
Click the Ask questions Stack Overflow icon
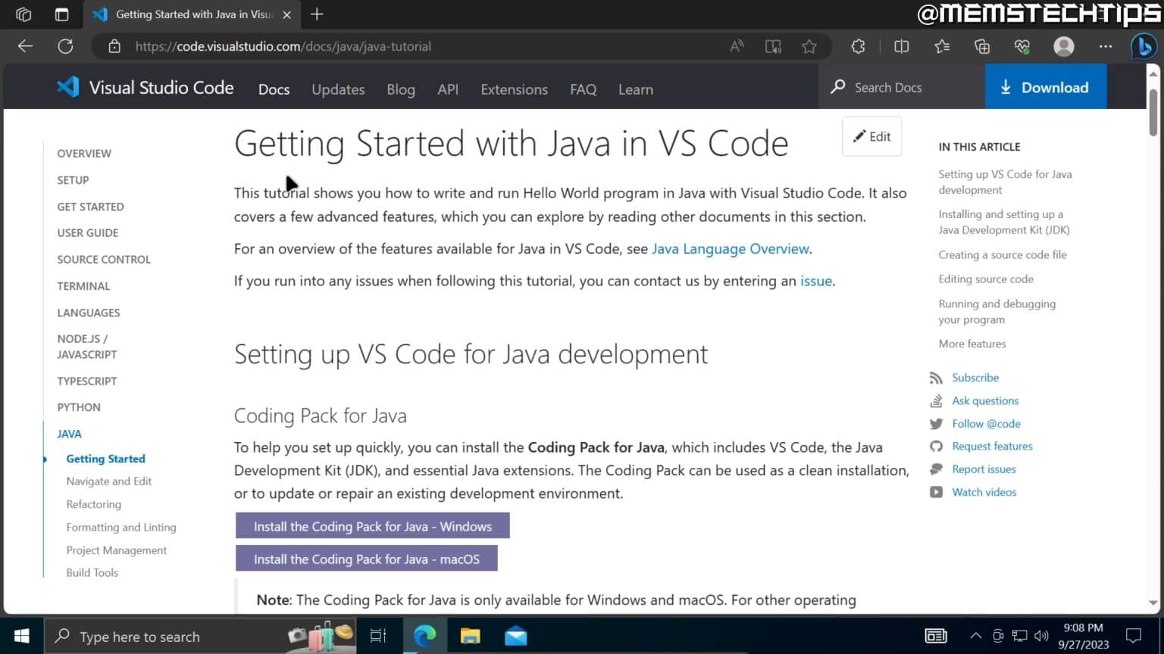pos(937,400)
